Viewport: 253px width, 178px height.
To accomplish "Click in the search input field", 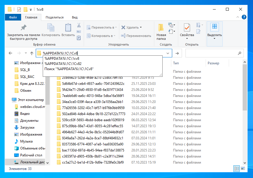I will (211, 53).
